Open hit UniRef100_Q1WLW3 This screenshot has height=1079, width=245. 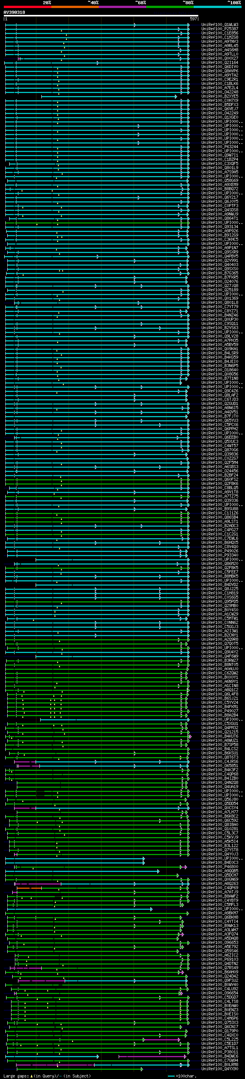(219, 25)
